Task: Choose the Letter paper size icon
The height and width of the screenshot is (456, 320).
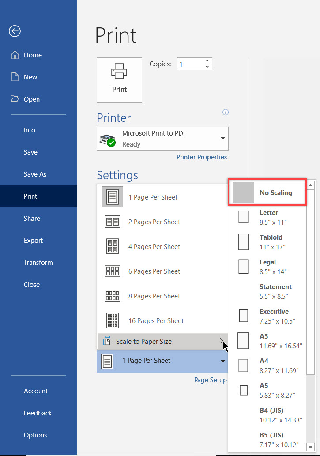Action: [x=244, y=217]
